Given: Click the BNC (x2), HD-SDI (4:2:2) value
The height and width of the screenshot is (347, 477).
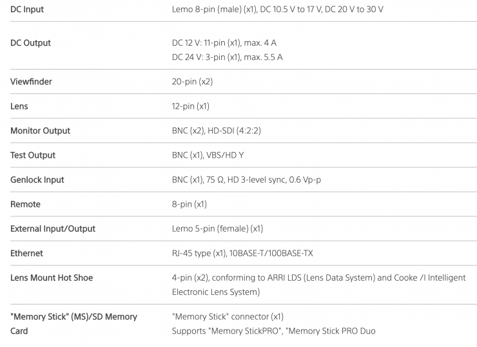Looking at the screenshot, I should [216, 131].
